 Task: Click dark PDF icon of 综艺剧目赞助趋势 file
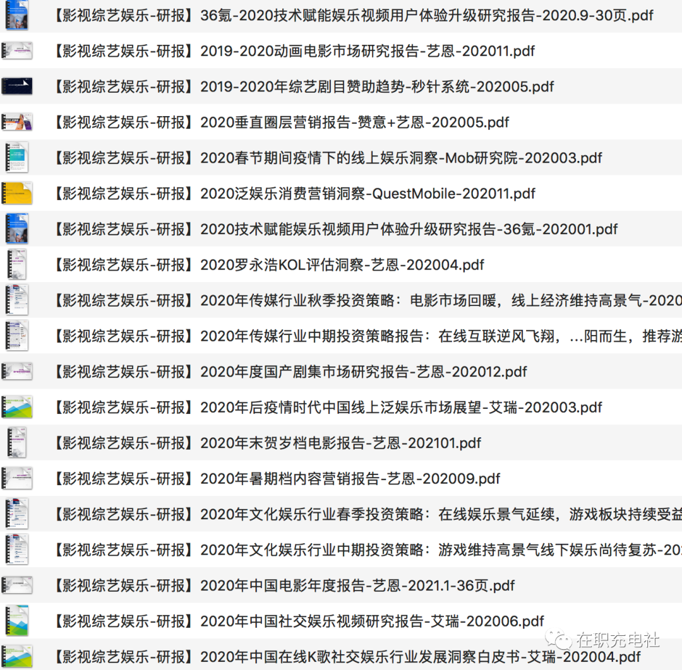click(17, 86)
